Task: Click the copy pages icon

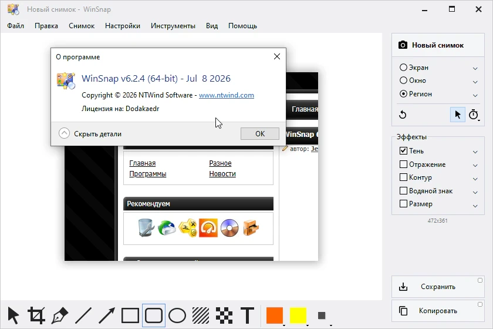Action: tap(403, 311)
